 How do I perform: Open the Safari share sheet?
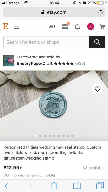point(54,186)
